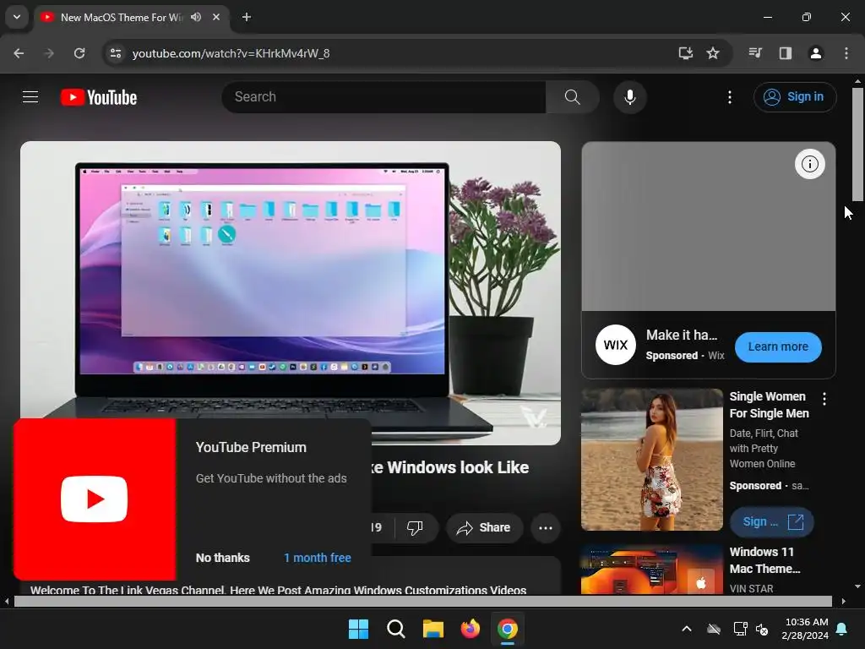Open the ad info icon

809,164
